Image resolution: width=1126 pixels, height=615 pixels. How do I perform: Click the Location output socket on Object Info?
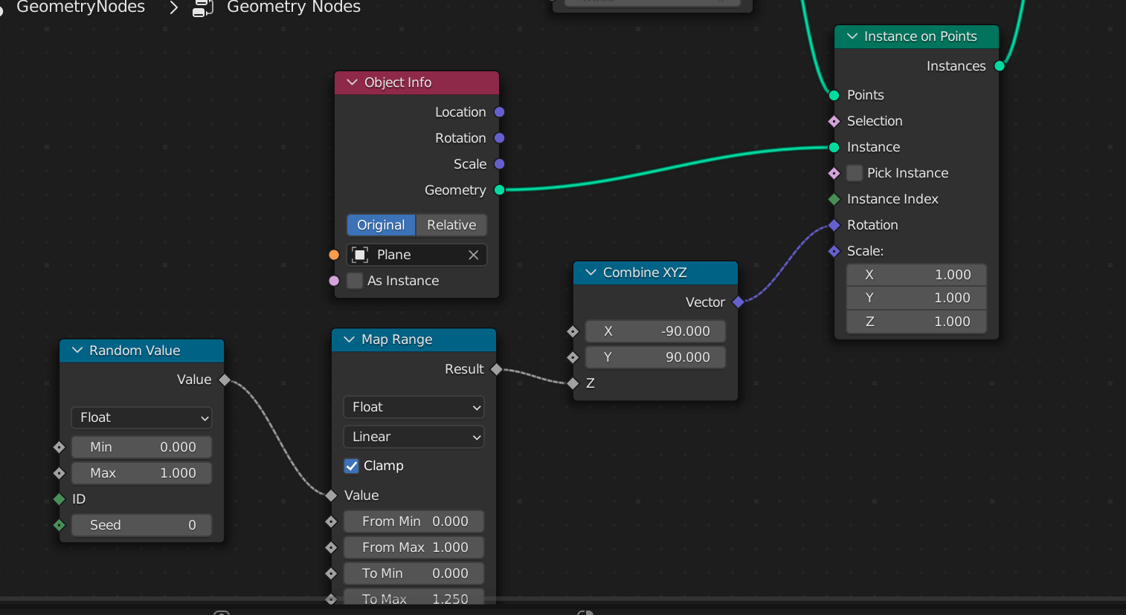click(500, 112)
